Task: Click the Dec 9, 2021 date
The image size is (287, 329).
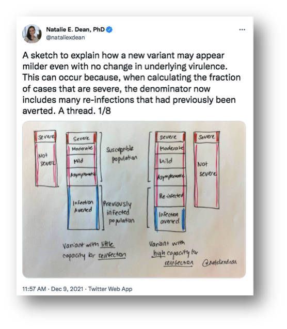Action: pos(67,289)
